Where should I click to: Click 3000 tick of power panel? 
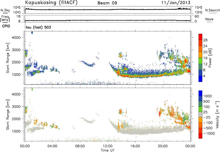click(16, 50)
